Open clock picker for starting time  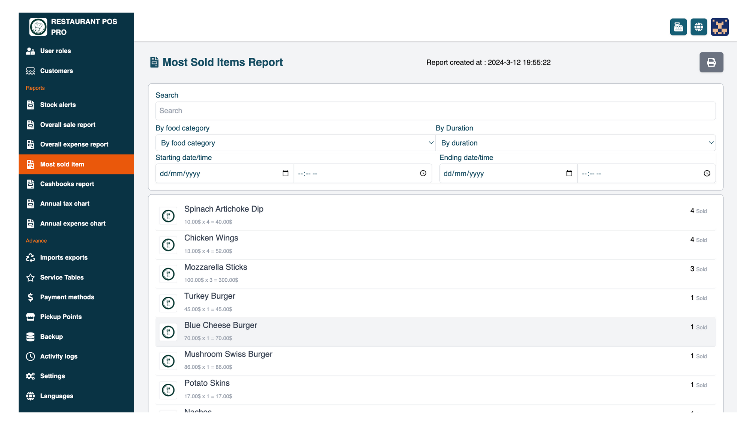[423, 174]
